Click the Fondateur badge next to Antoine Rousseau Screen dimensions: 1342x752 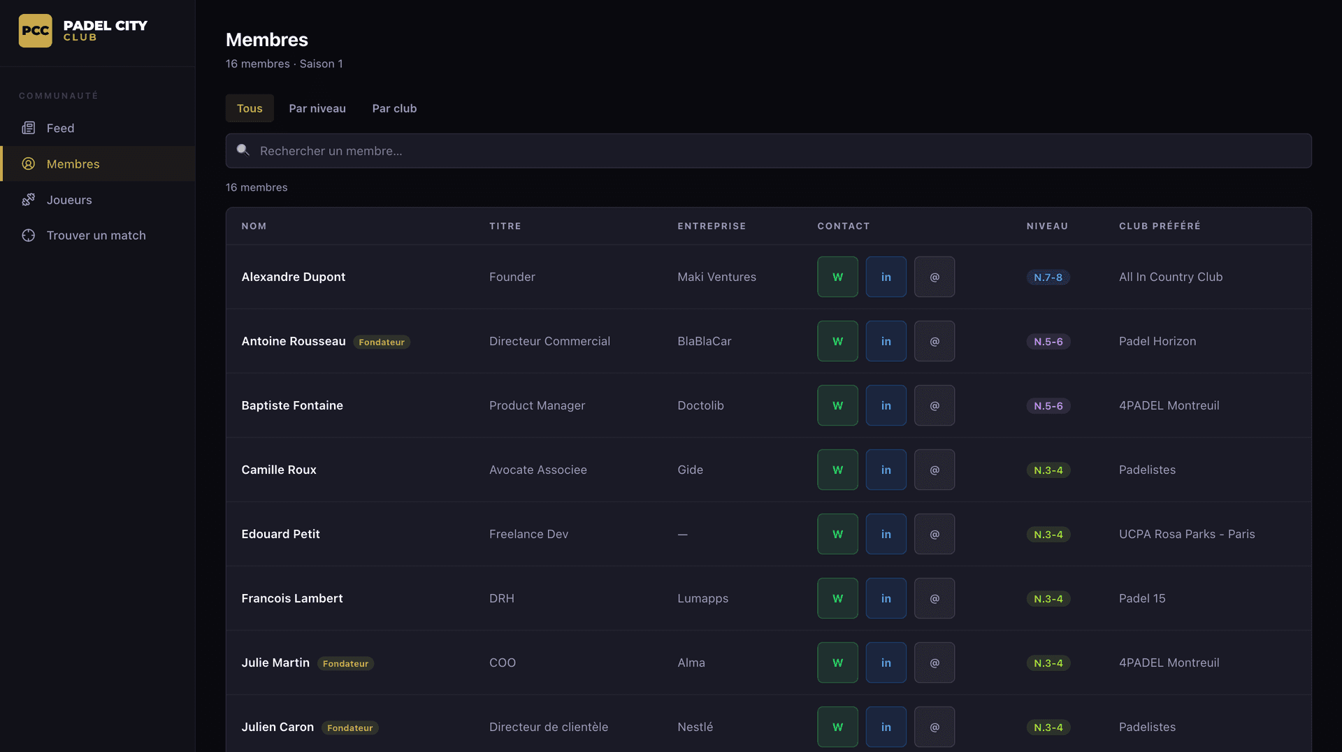(x=382, y=342)
